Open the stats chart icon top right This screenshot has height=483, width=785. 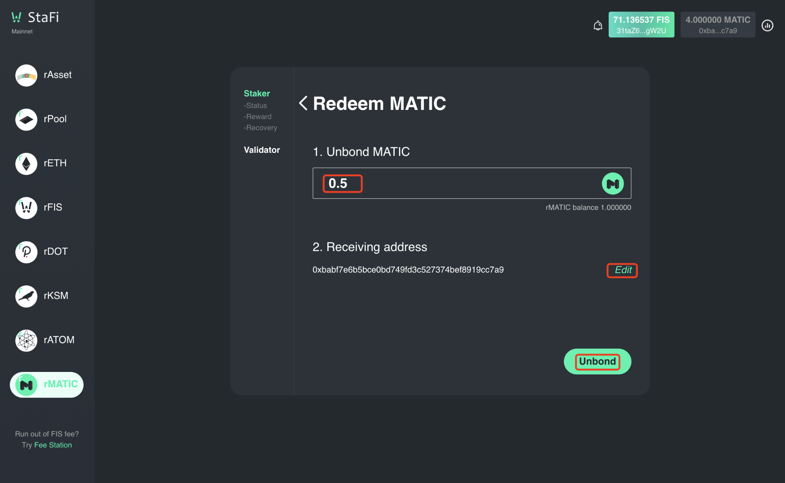[767, 26]
